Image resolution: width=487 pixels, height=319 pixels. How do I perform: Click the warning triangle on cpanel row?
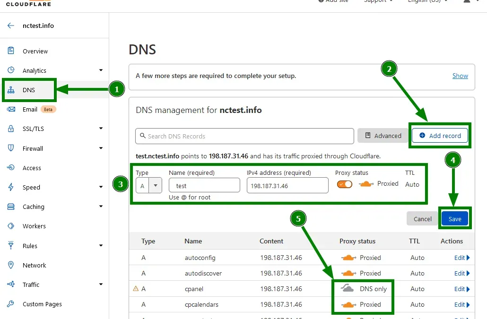pos(136,289)
